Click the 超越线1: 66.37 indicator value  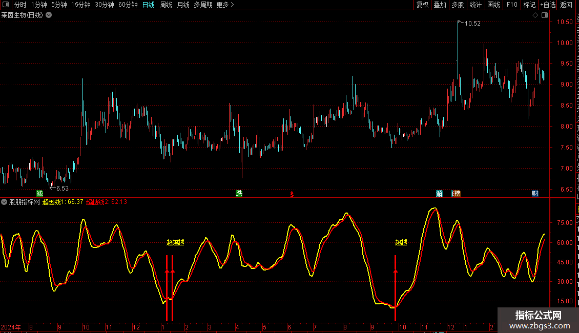pyautogui.click(x=63, y=202)
